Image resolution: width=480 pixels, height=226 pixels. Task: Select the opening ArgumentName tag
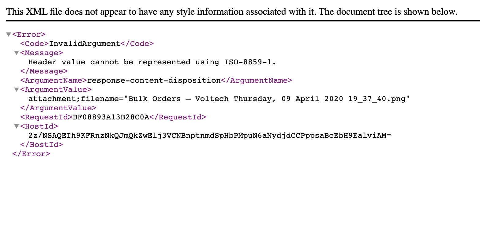coord(54,81)
